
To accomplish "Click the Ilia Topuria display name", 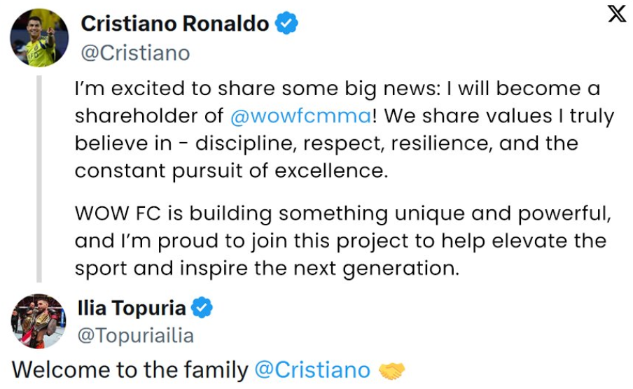I will pos(131,308).
